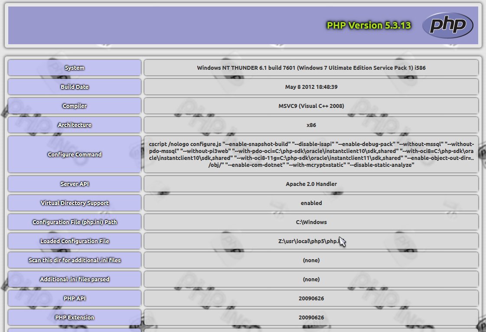
Task: Select 'Scan this dir for additional .ini files'
Action: click(x=75, y=260)
